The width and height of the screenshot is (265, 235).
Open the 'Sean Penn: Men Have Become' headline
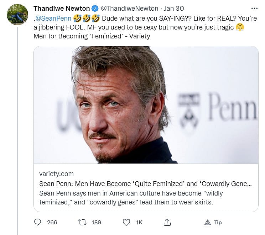[x=145, y=184]
